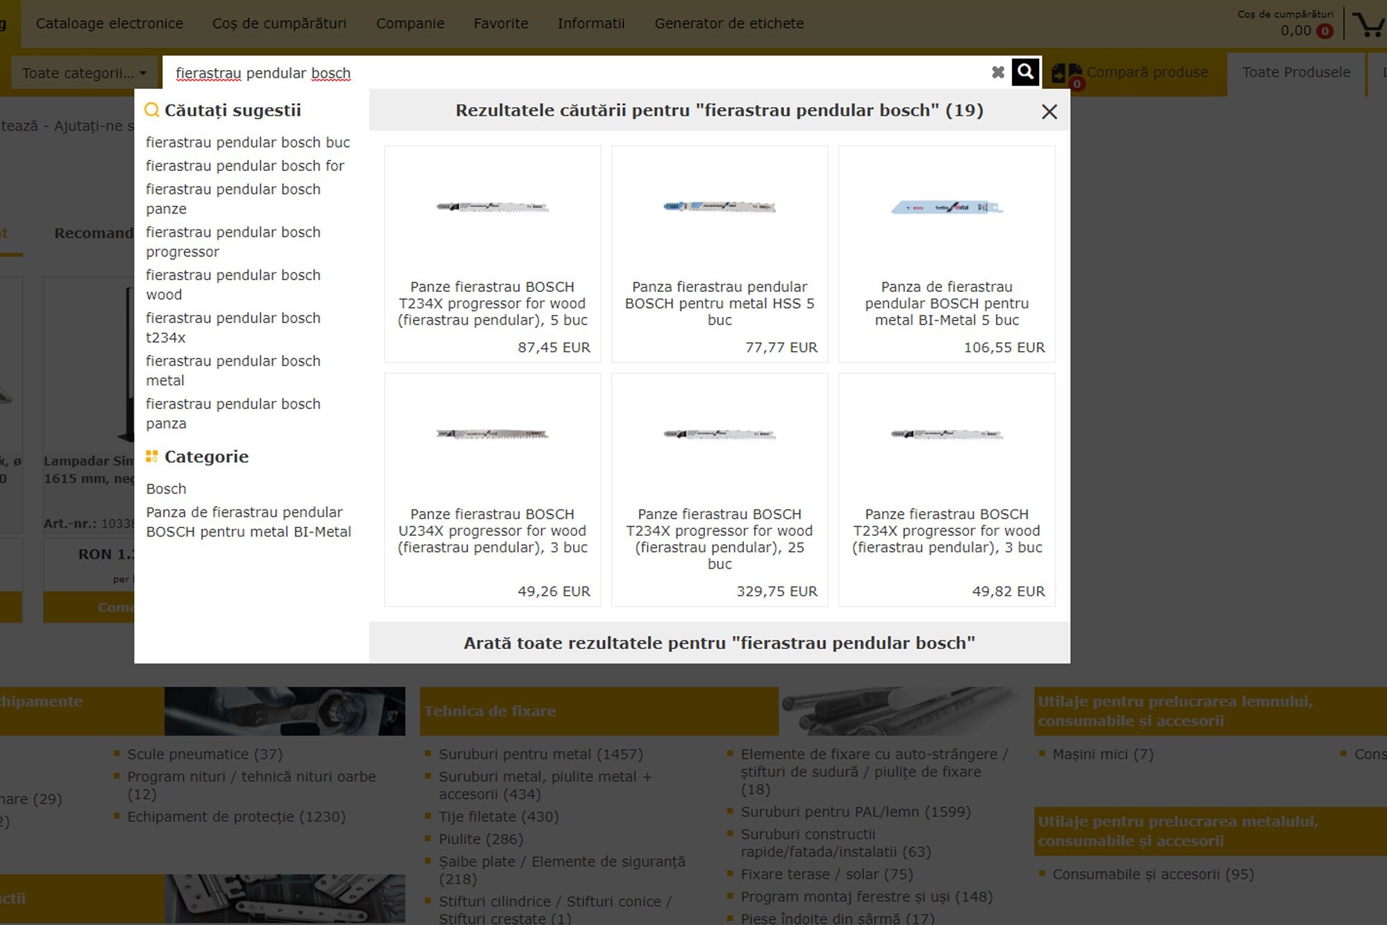The image size is (1387, 925).
Task: Click the red zero badge on the cart
Action: (1325, 31)
